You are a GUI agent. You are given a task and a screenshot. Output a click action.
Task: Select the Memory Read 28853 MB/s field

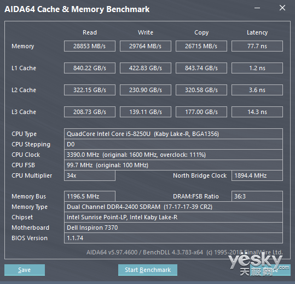pyautogui.click(x=90, y=46)
